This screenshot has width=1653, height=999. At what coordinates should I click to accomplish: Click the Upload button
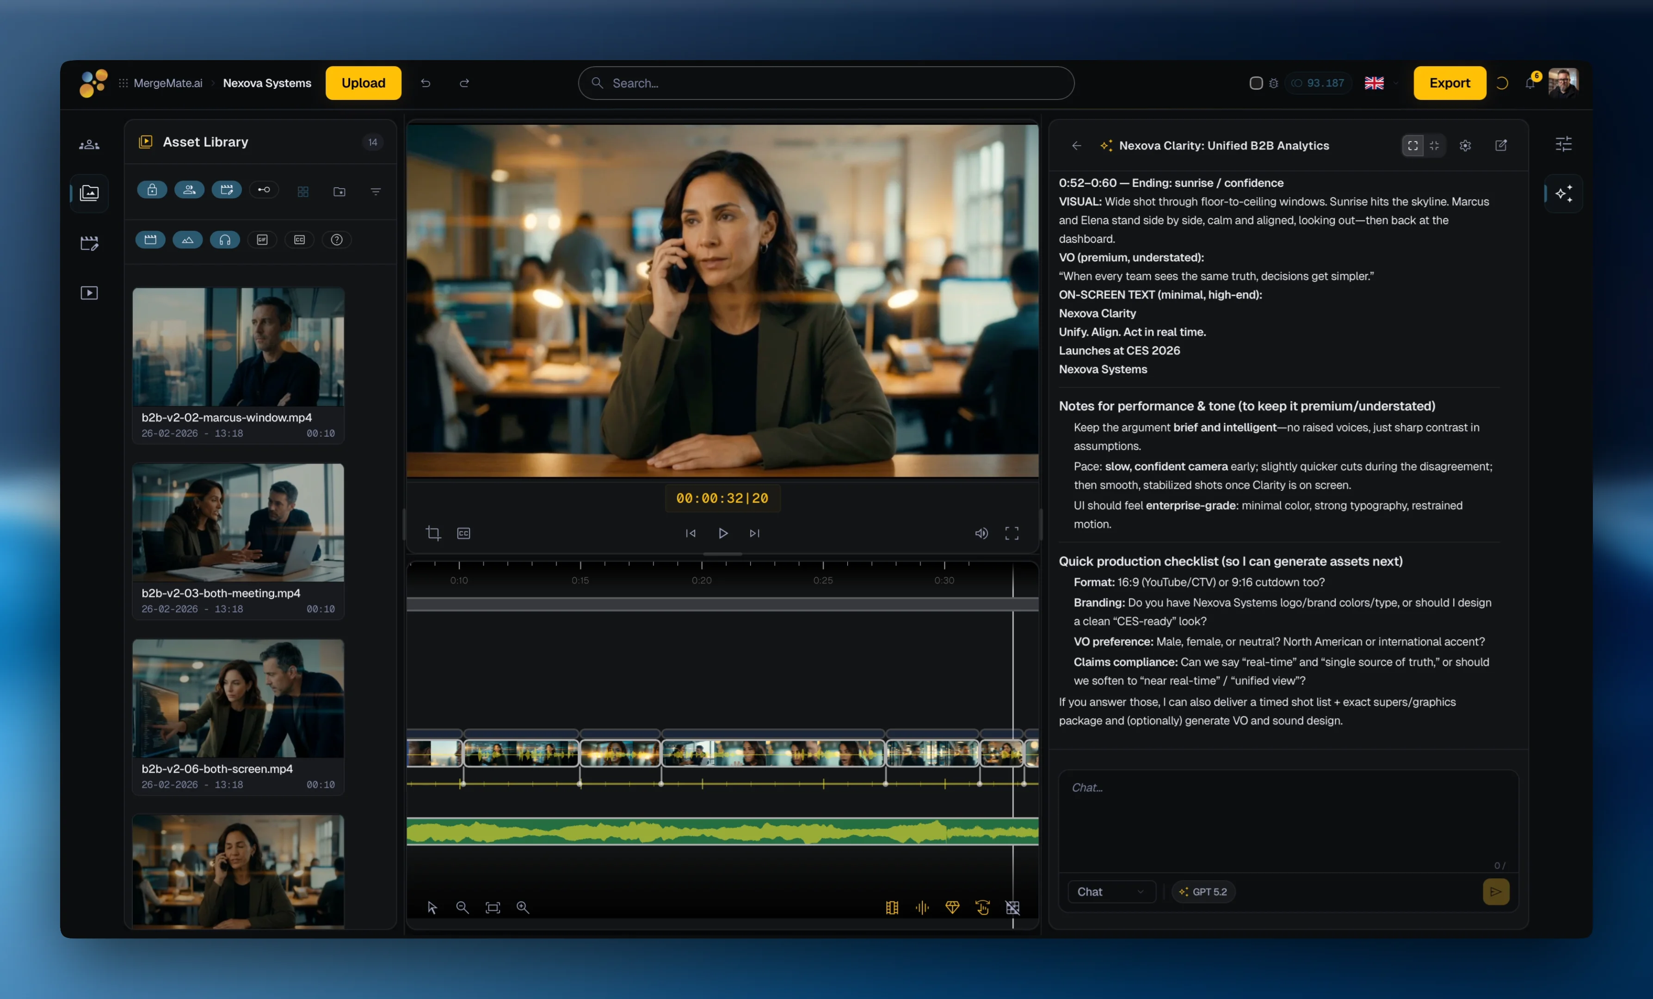[x=363, y=82]
